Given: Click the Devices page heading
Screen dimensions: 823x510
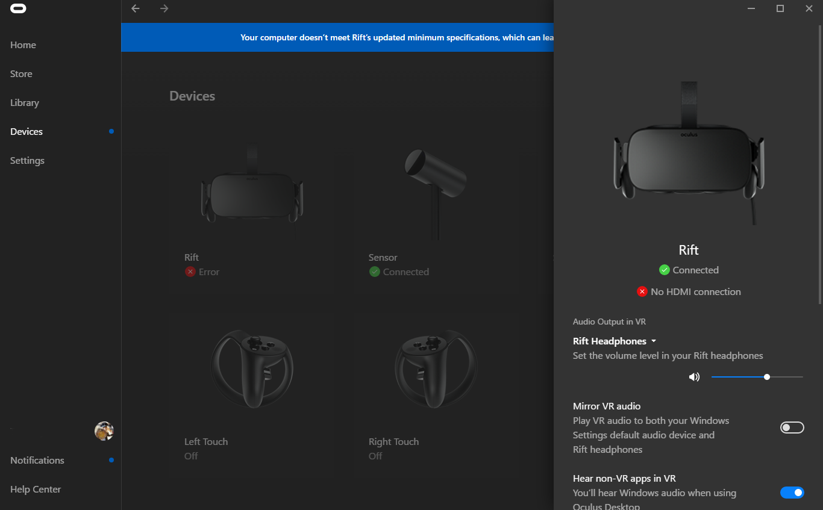Looking at the screenshot, I should (x=192, y=96).
